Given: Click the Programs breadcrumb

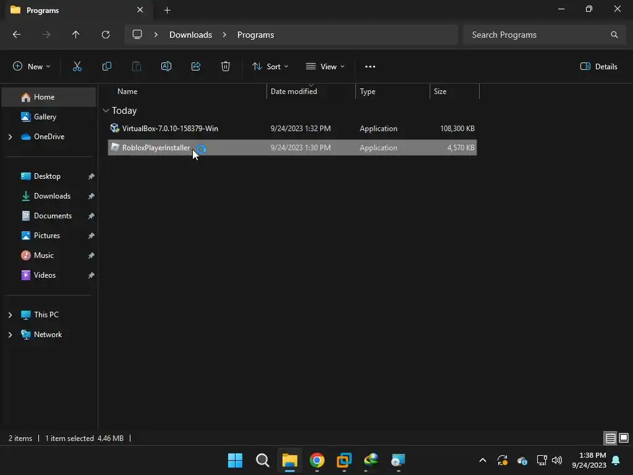Looking at the screenshot, I should tap(255, 35).
